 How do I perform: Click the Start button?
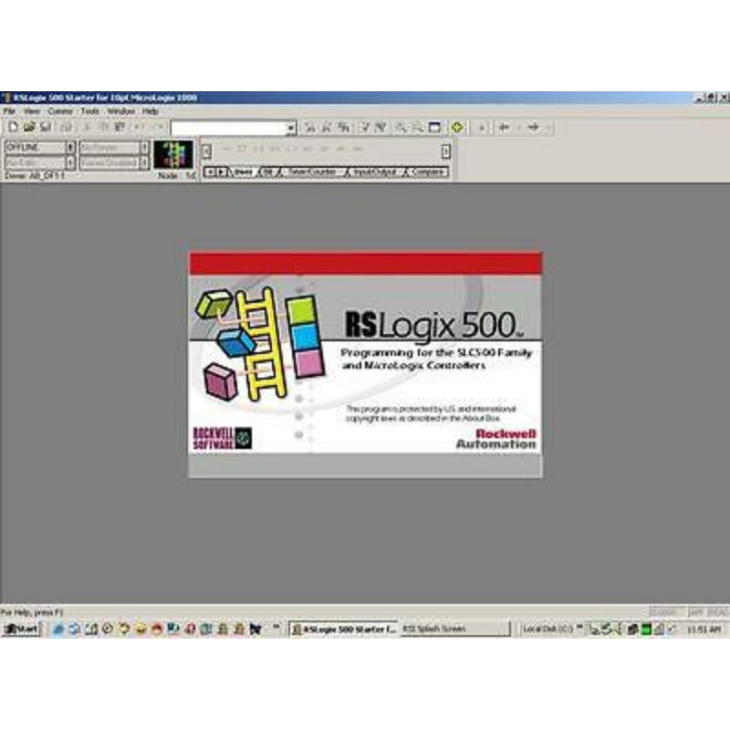pos(20,629)
